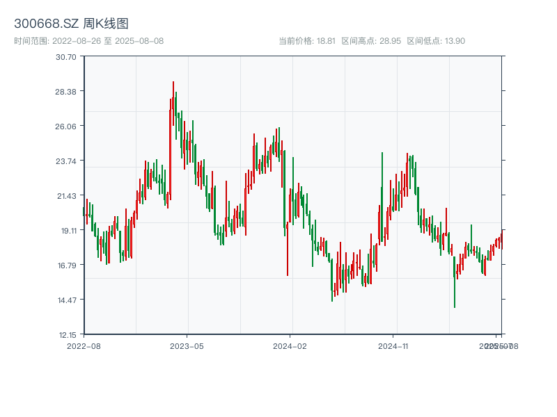Click the 当前价格 18.81 label
The width and height of the screenshot is (557, 417).
[x=306, y=41]
